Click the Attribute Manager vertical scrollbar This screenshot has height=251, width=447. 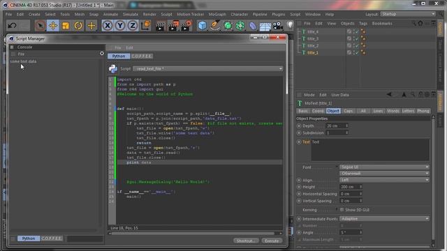(433, 179)
